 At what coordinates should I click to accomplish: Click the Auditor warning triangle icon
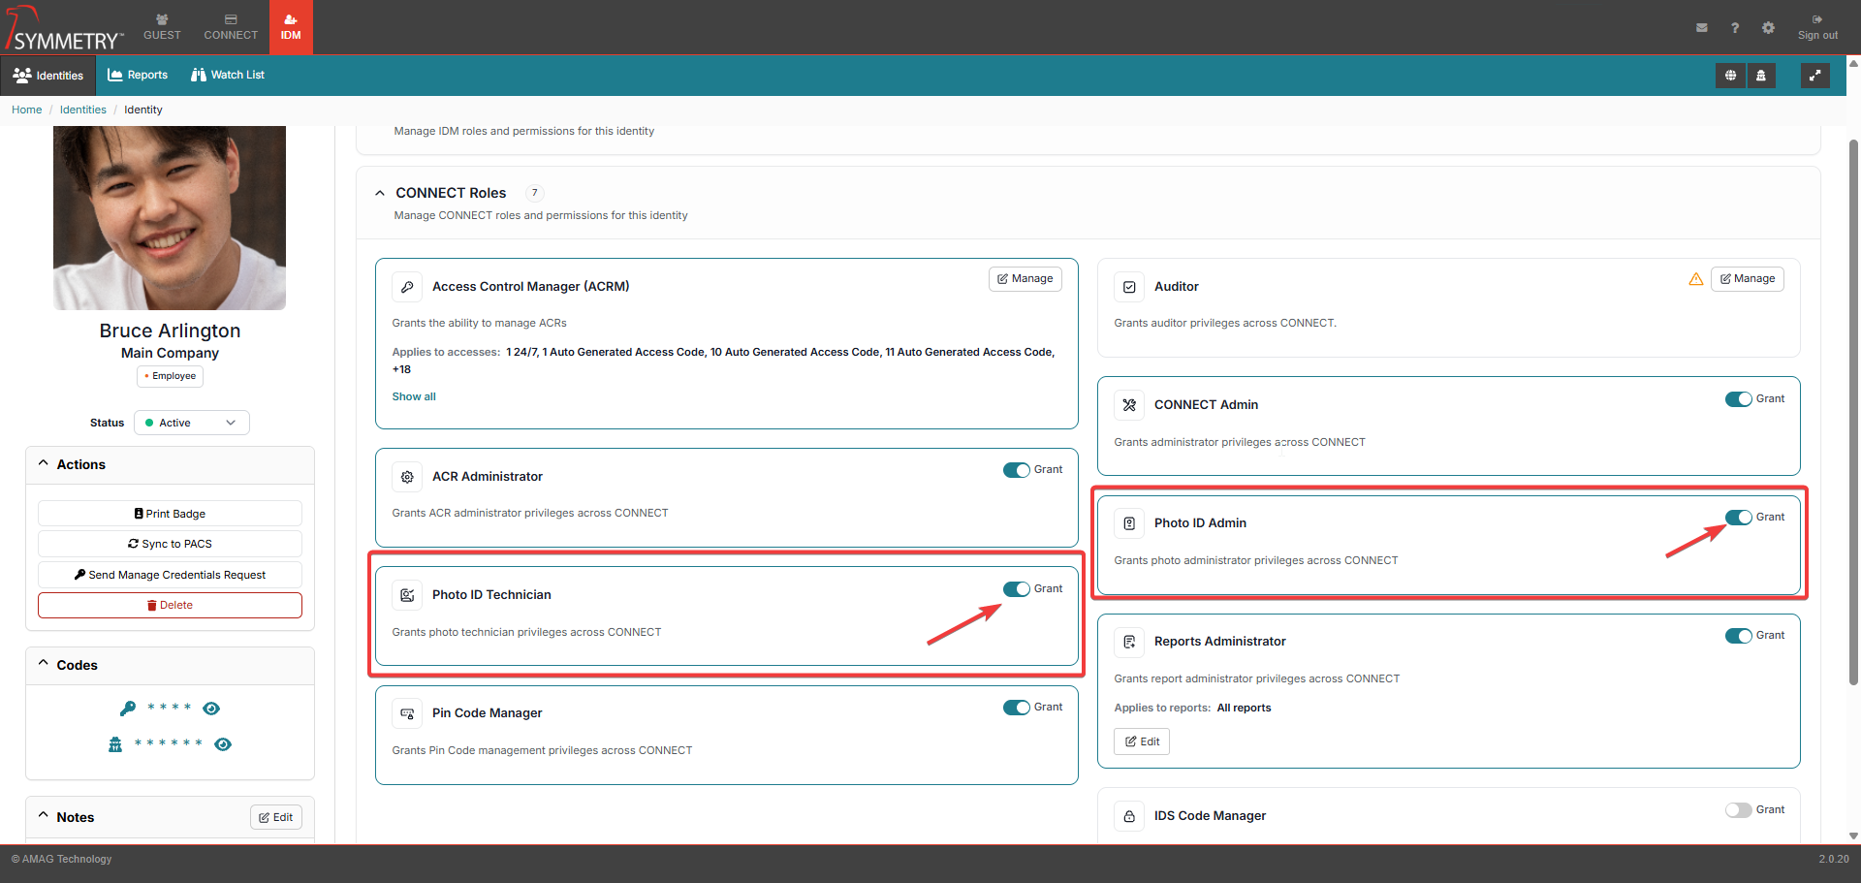(x=1695, y=279)
